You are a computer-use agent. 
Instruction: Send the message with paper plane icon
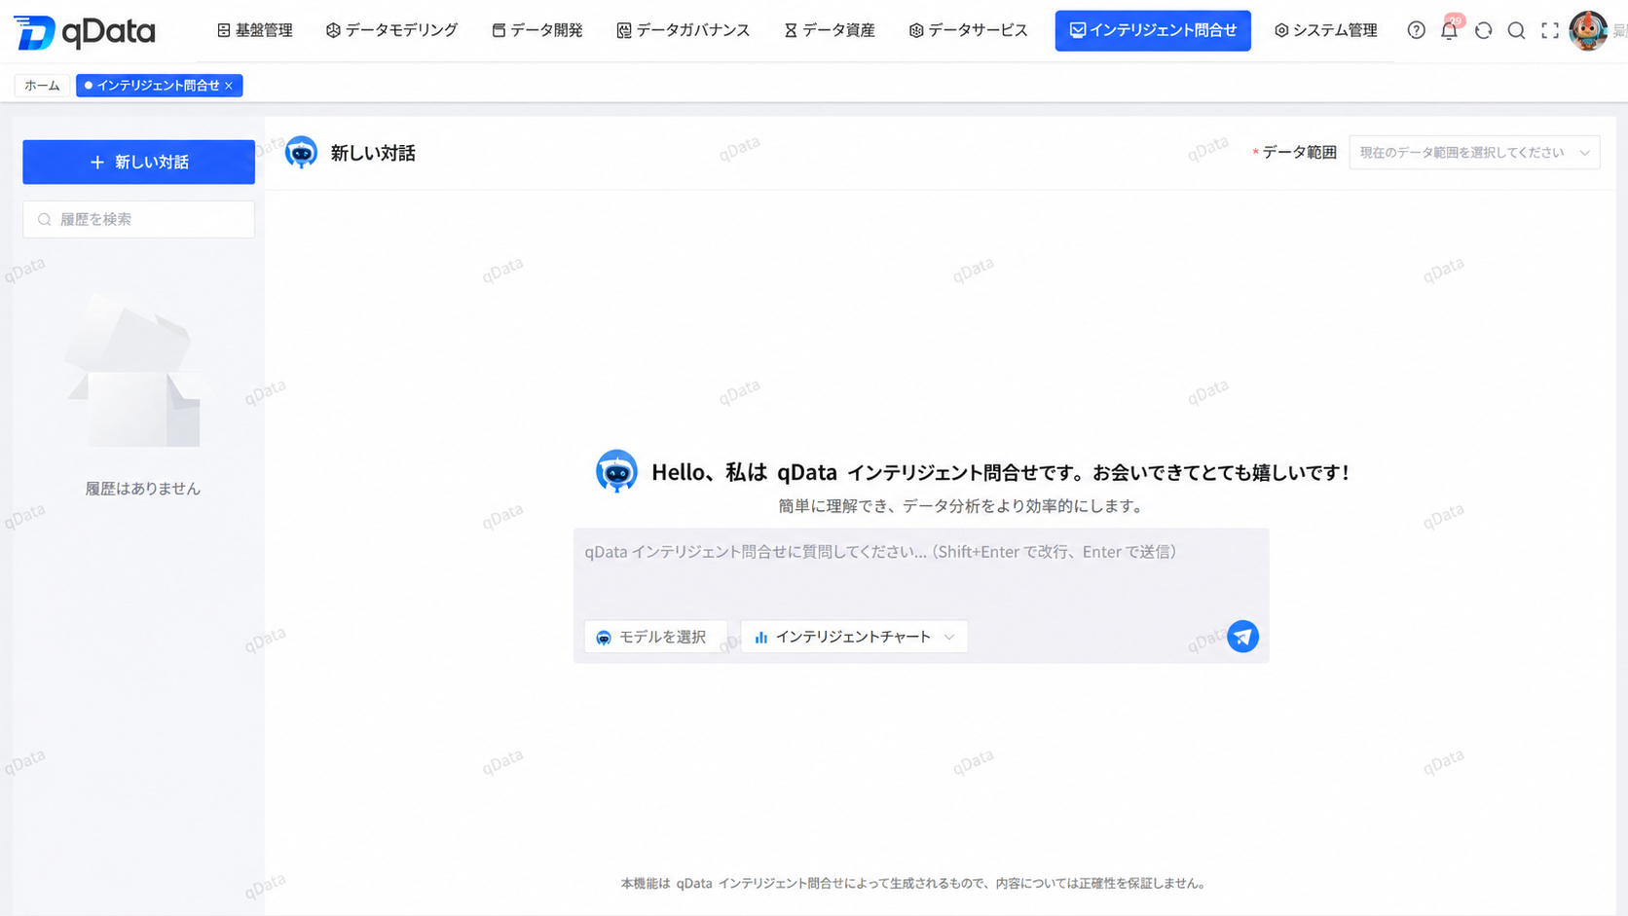1242,637
